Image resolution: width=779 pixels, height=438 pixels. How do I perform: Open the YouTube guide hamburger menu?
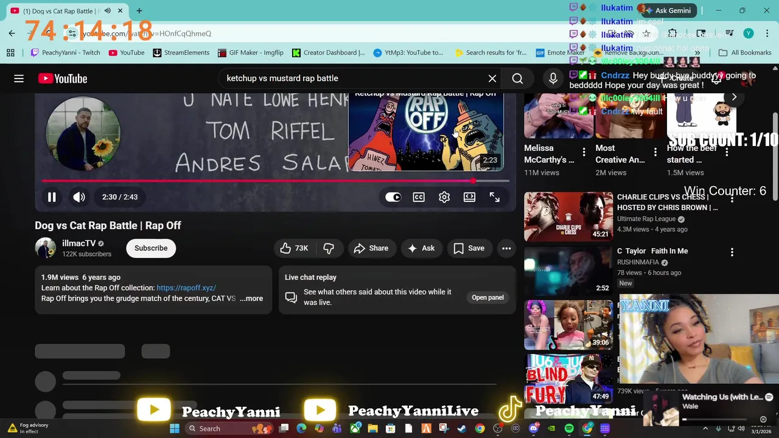(x=19, y=78)
